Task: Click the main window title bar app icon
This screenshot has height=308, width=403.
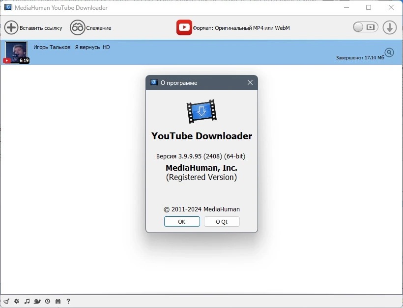Action: [8, 7]
